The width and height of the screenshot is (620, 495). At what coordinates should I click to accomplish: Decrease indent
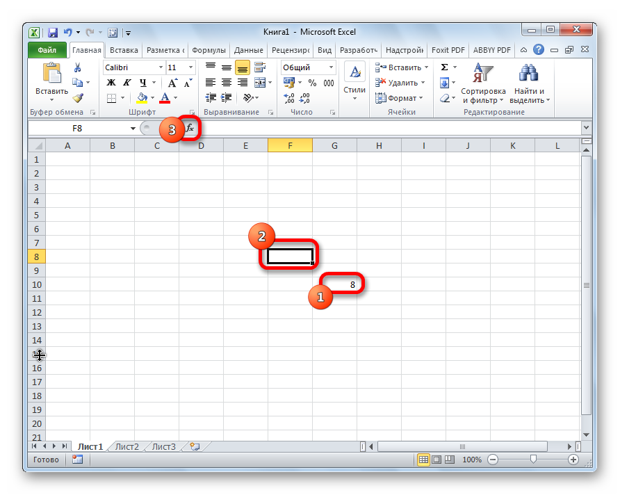pos(211,97)
